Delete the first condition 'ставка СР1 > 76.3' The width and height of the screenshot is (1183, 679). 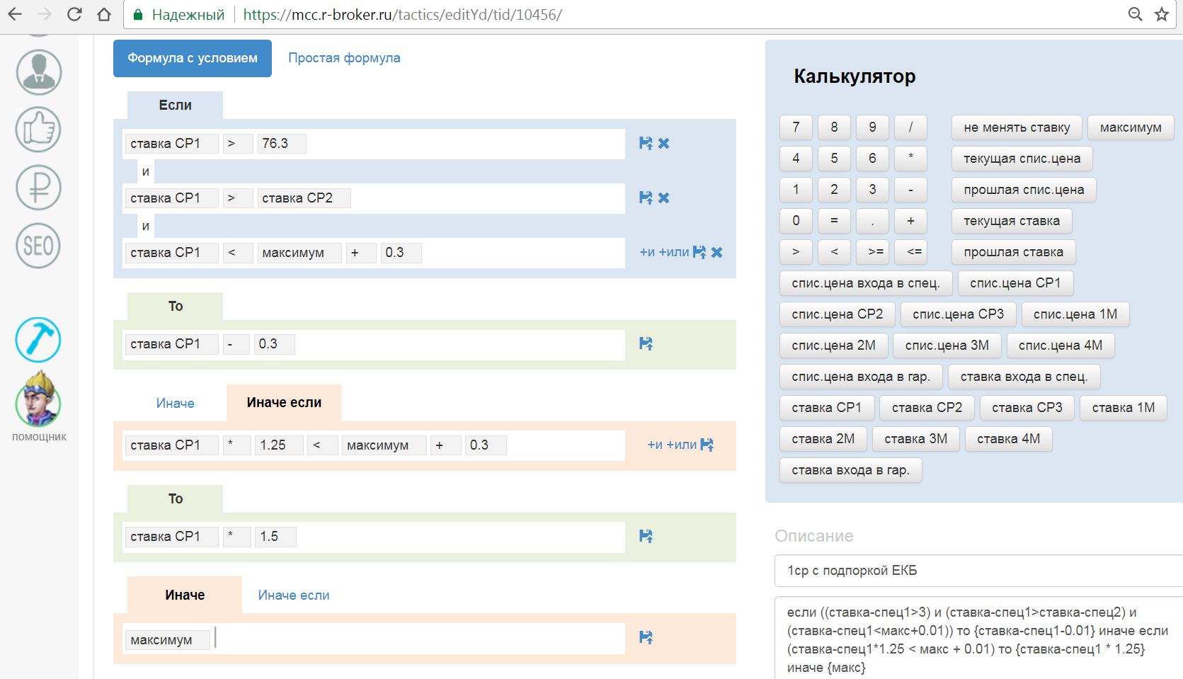[x=663, y=143]
